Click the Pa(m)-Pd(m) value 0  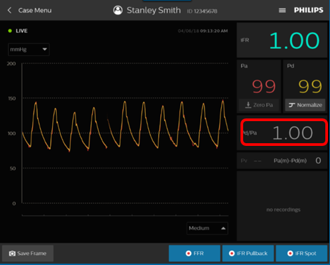(318, 161)
